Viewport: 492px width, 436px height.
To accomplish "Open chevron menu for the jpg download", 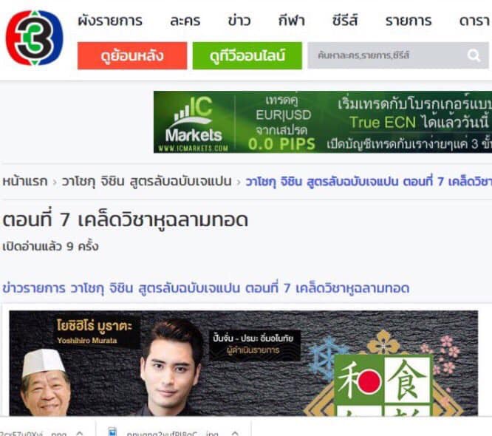I will (235, 433).
